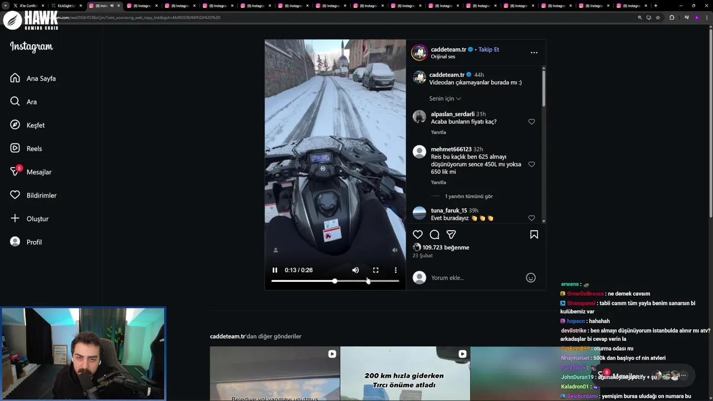The width and height of the screenshot is (713, 401).
Task: Open the post's three-dot options menu
Action: [x=534, y=52]
